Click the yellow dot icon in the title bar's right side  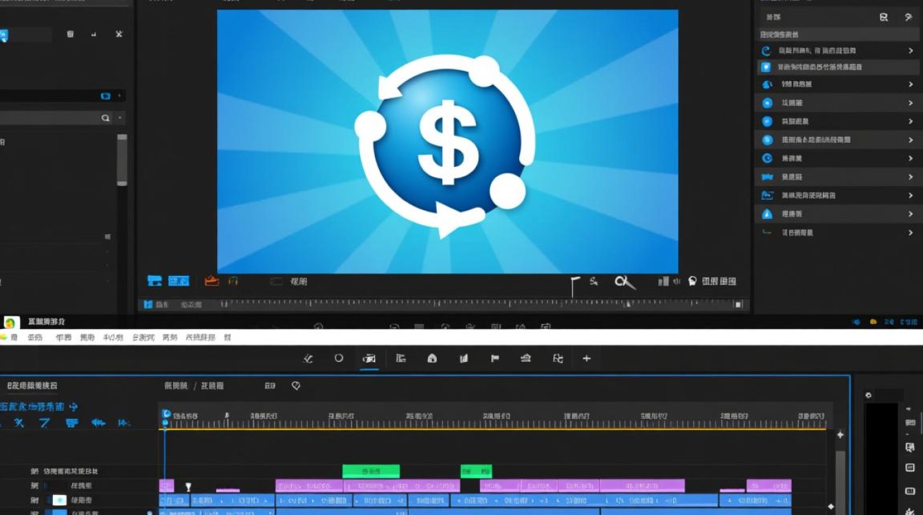(x=873, y=321)
